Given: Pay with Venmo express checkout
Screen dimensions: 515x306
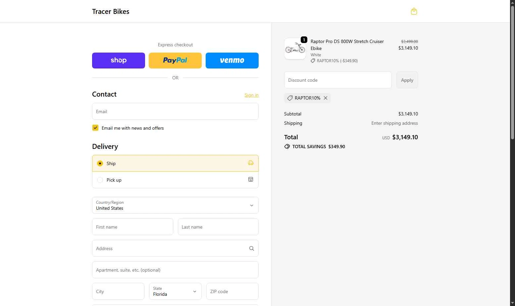Looking at the screenshot, I should click(x=232, y=61).
